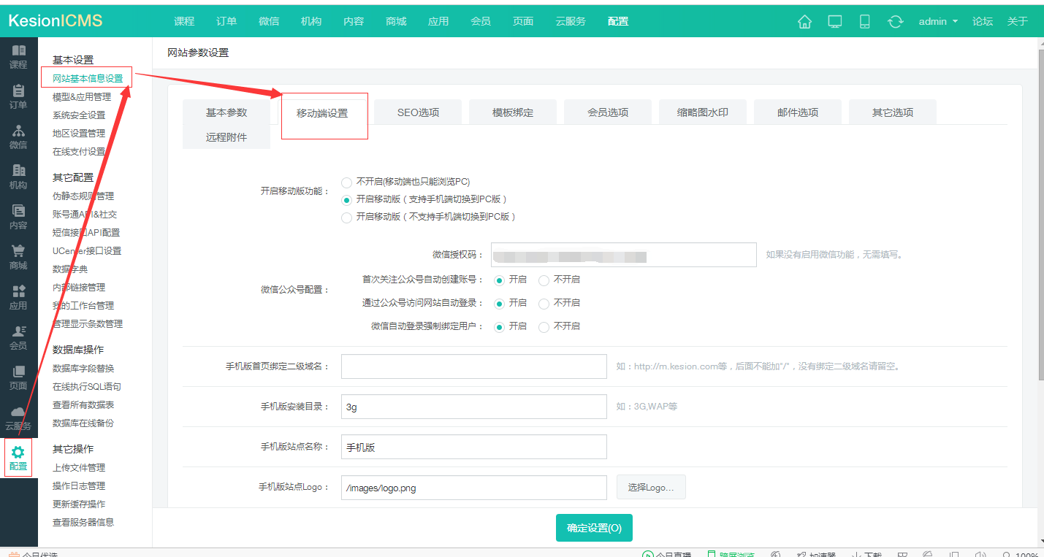1044x557 pixels.
Task: Click the 确定设置(O) confirm button
Action: click(x=594, y=527)
